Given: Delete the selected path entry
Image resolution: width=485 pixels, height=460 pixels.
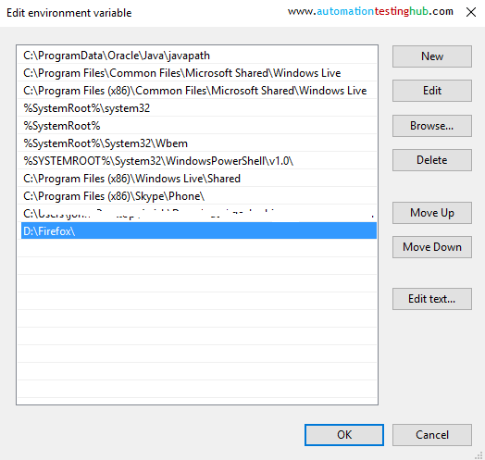Looking at the screenshot, I should (432, 160).
